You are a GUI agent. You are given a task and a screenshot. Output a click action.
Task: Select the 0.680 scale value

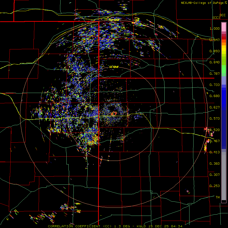[215, 96]
